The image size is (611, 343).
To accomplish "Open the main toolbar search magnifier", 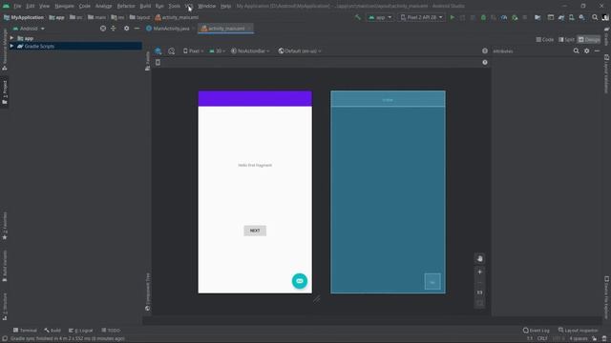I will [x=595, y=17].
